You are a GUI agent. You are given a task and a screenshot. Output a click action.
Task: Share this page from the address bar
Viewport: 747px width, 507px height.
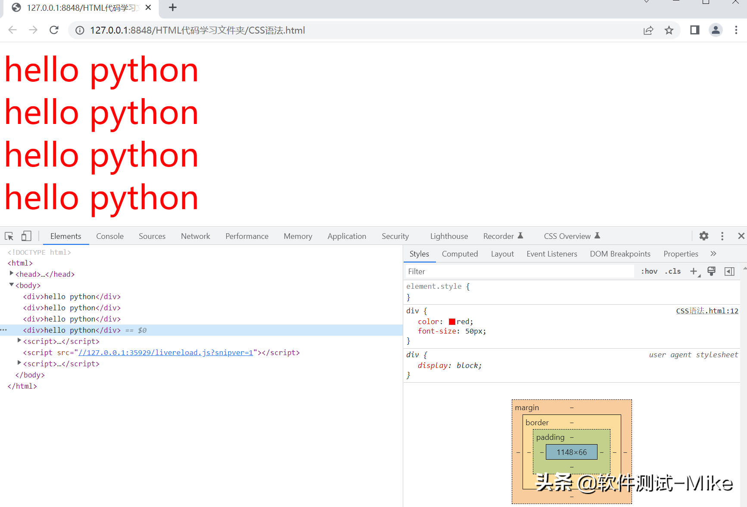(648, 30)
